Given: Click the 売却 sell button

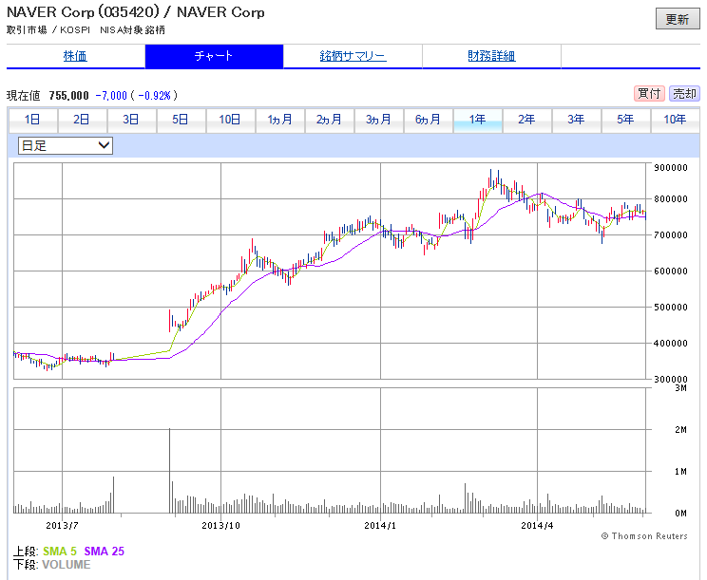Looking at the screenshot, I should [x=684, y=94].
